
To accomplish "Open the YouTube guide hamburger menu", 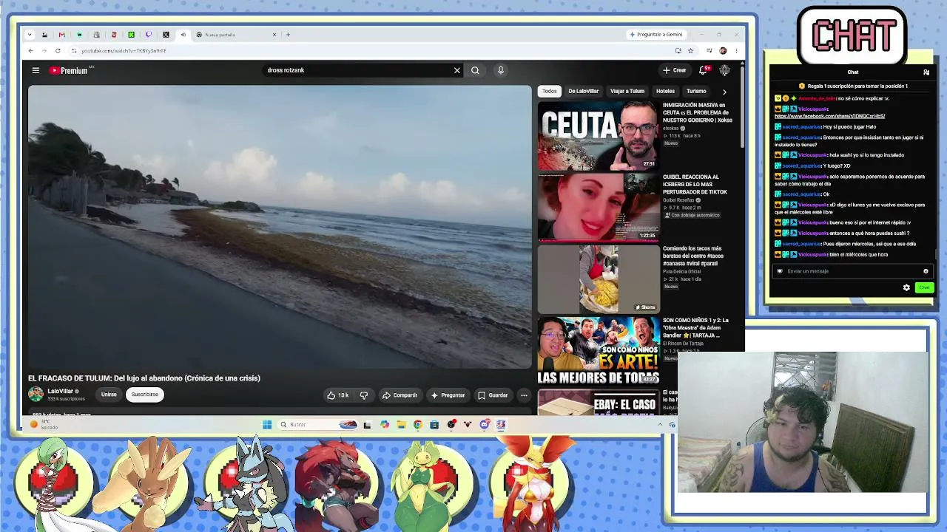I will pyautogui.click(x=36, y=70).
